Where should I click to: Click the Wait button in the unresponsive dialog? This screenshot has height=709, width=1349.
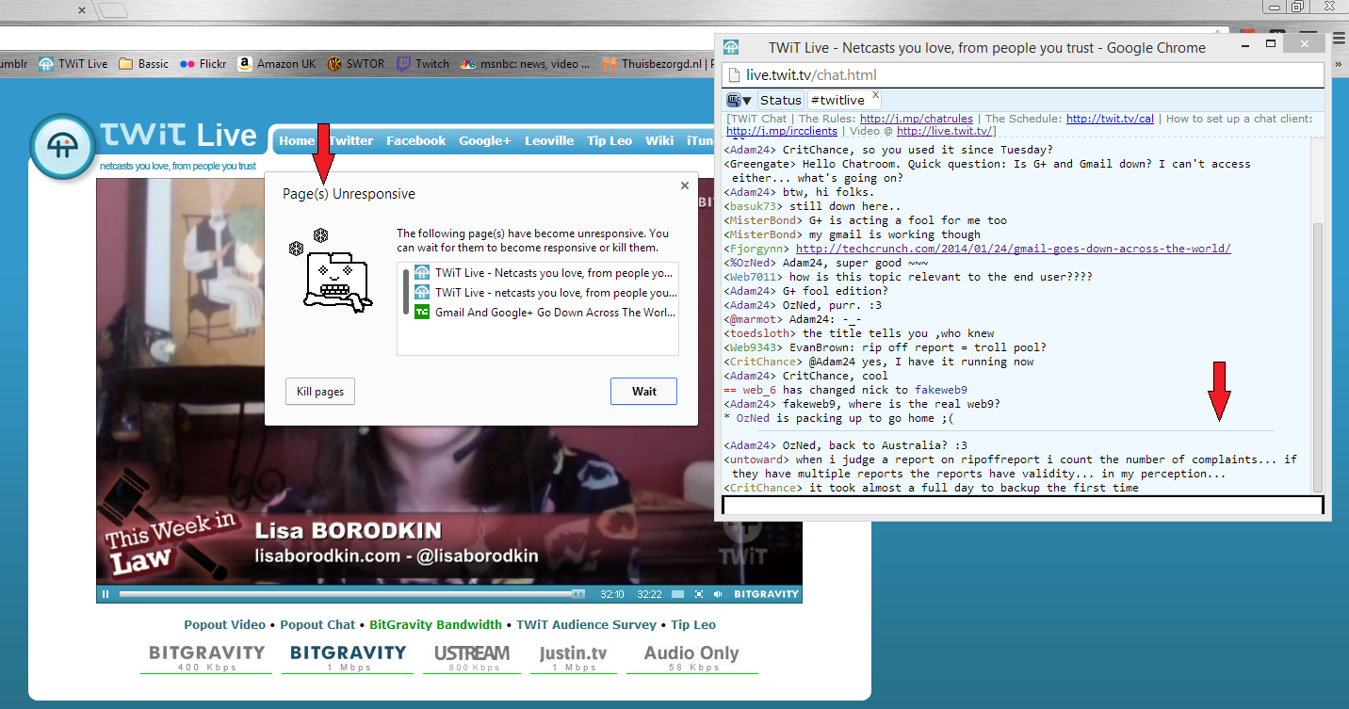coord(643,391)
